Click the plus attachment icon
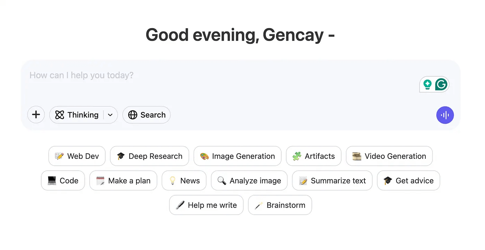485x250 pixels. click(36, 115)
